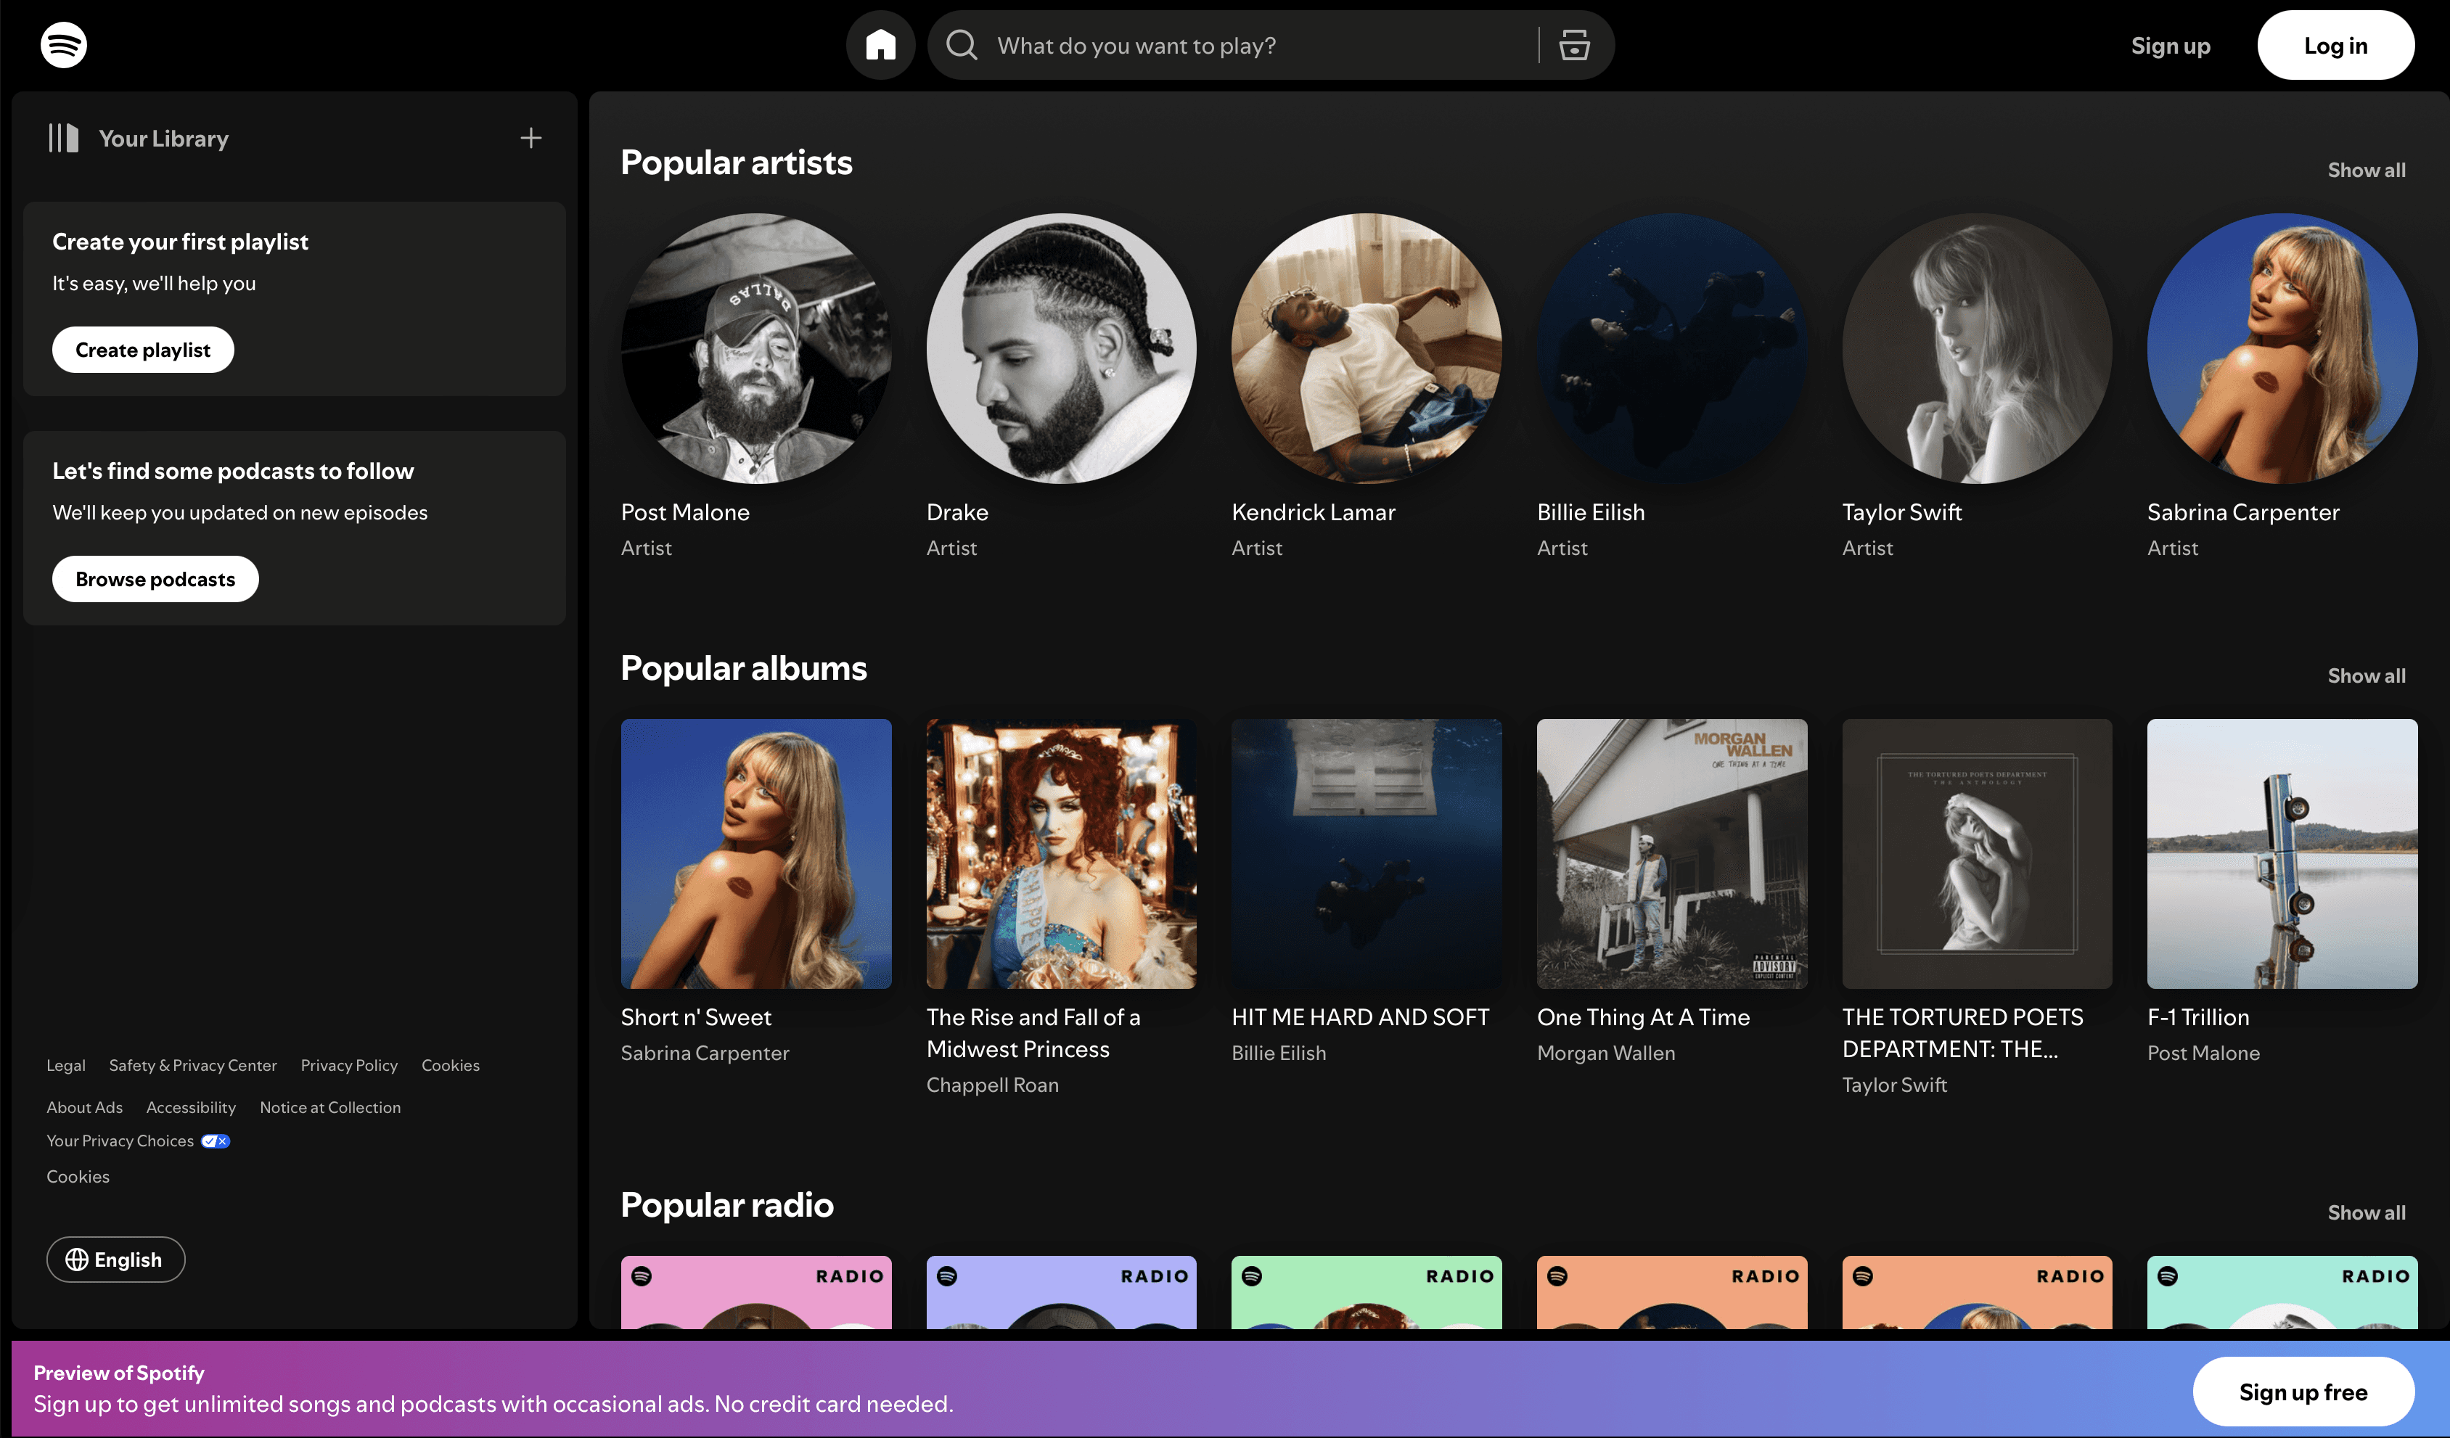Screen dimensions: 2450x1438
Task: Open the English language selector
Action: (115, 1260)
